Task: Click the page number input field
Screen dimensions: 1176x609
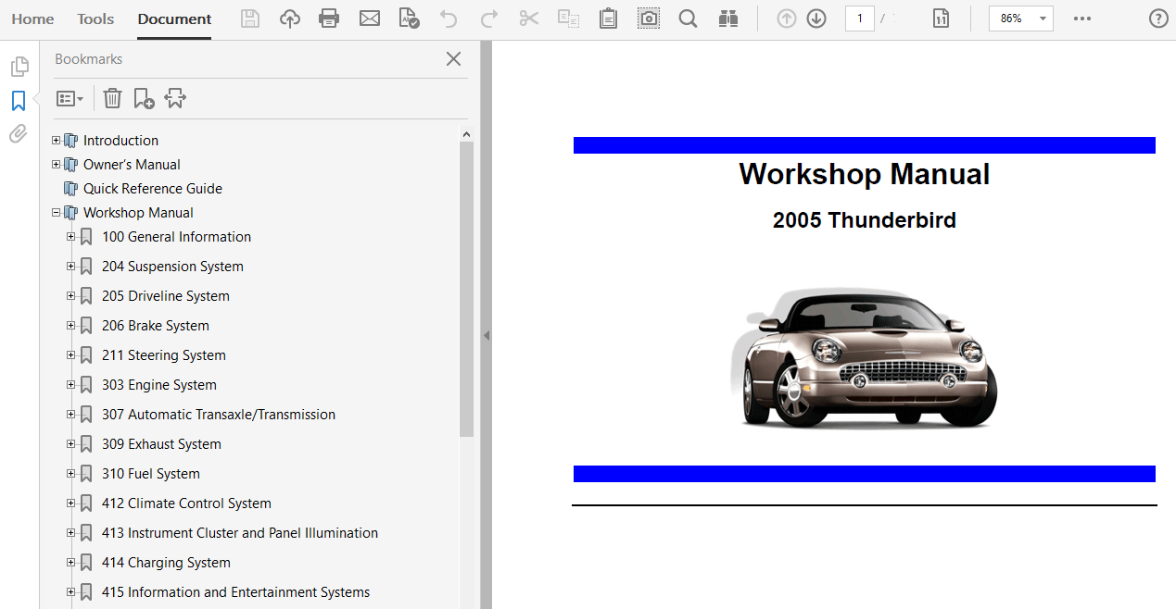Action: pos(859,19)
